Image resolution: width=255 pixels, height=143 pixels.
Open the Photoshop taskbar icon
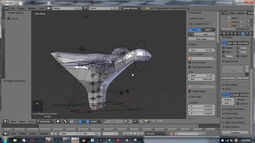41,140
